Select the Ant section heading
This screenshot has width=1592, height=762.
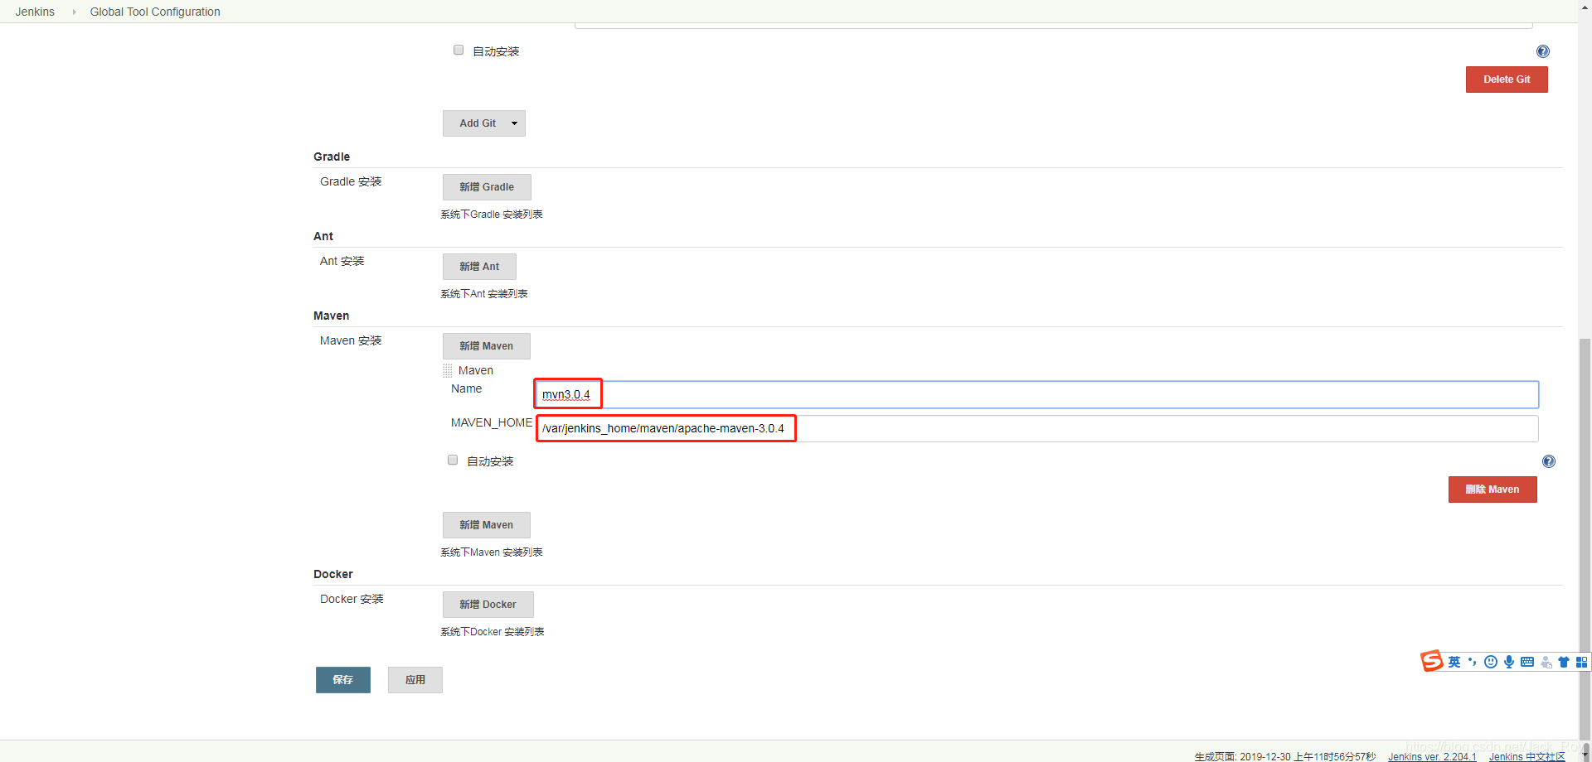323,236
